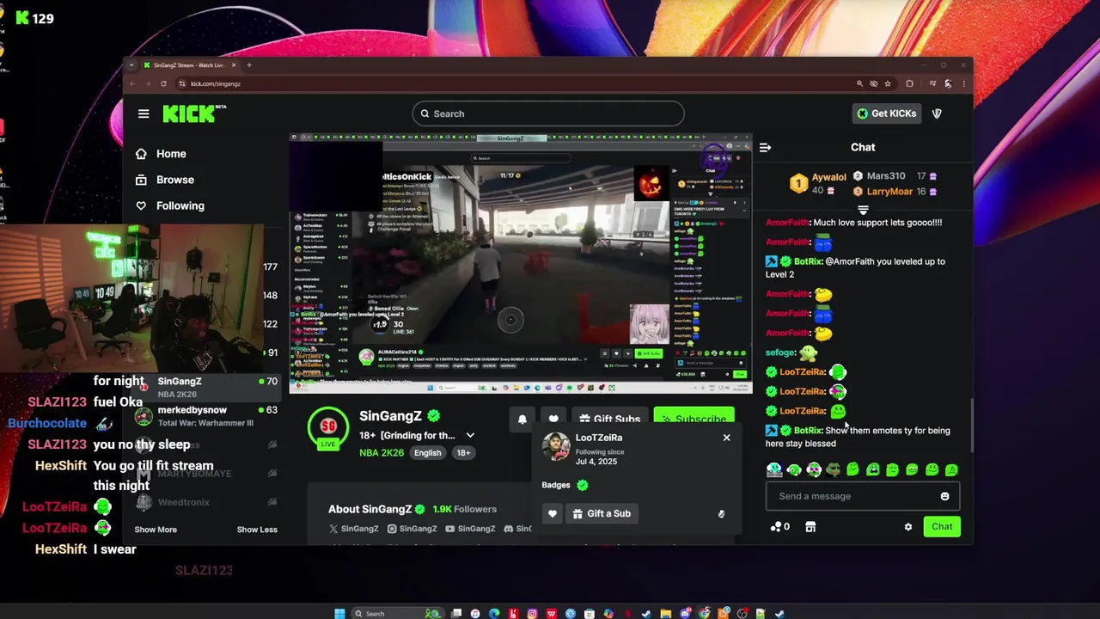Click the green Chat send button
1100x619 pixels.
pyautogui.click(x=942, y=527)
